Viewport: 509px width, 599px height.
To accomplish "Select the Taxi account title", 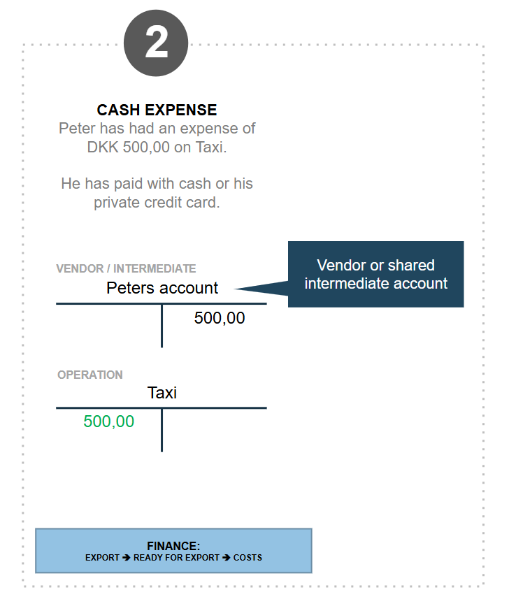I will [x=162, y=393].
